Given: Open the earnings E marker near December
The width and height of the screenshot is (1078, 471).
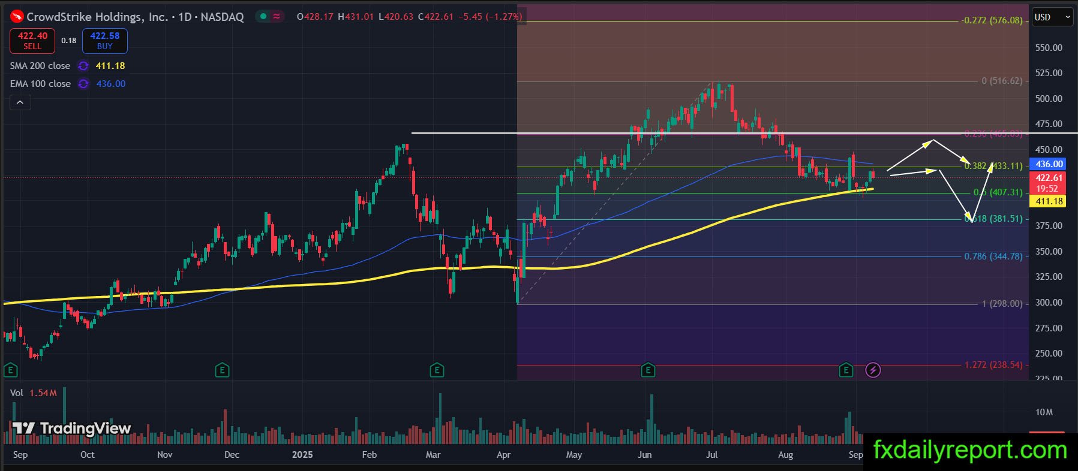Looking at the screenshot, I should (222, 370).
